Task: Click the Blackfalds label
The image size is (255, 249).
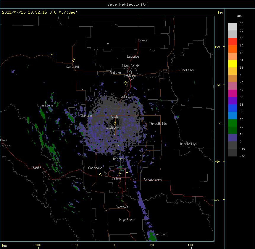Action: (130, 66)
